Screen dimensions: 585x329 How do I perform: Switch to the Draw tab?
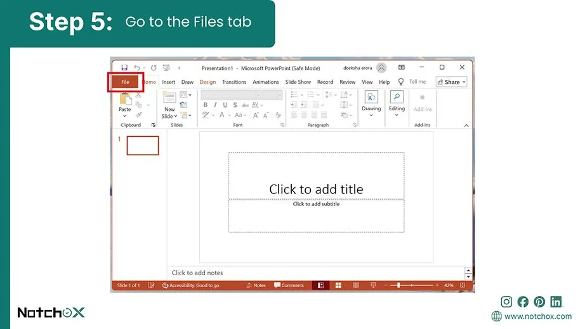pos(187,82)
